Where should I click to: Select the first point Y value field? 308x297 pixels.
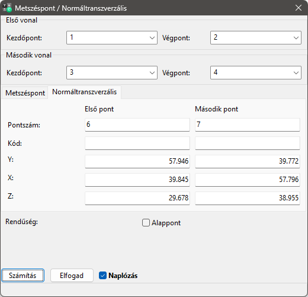point(137,161)
